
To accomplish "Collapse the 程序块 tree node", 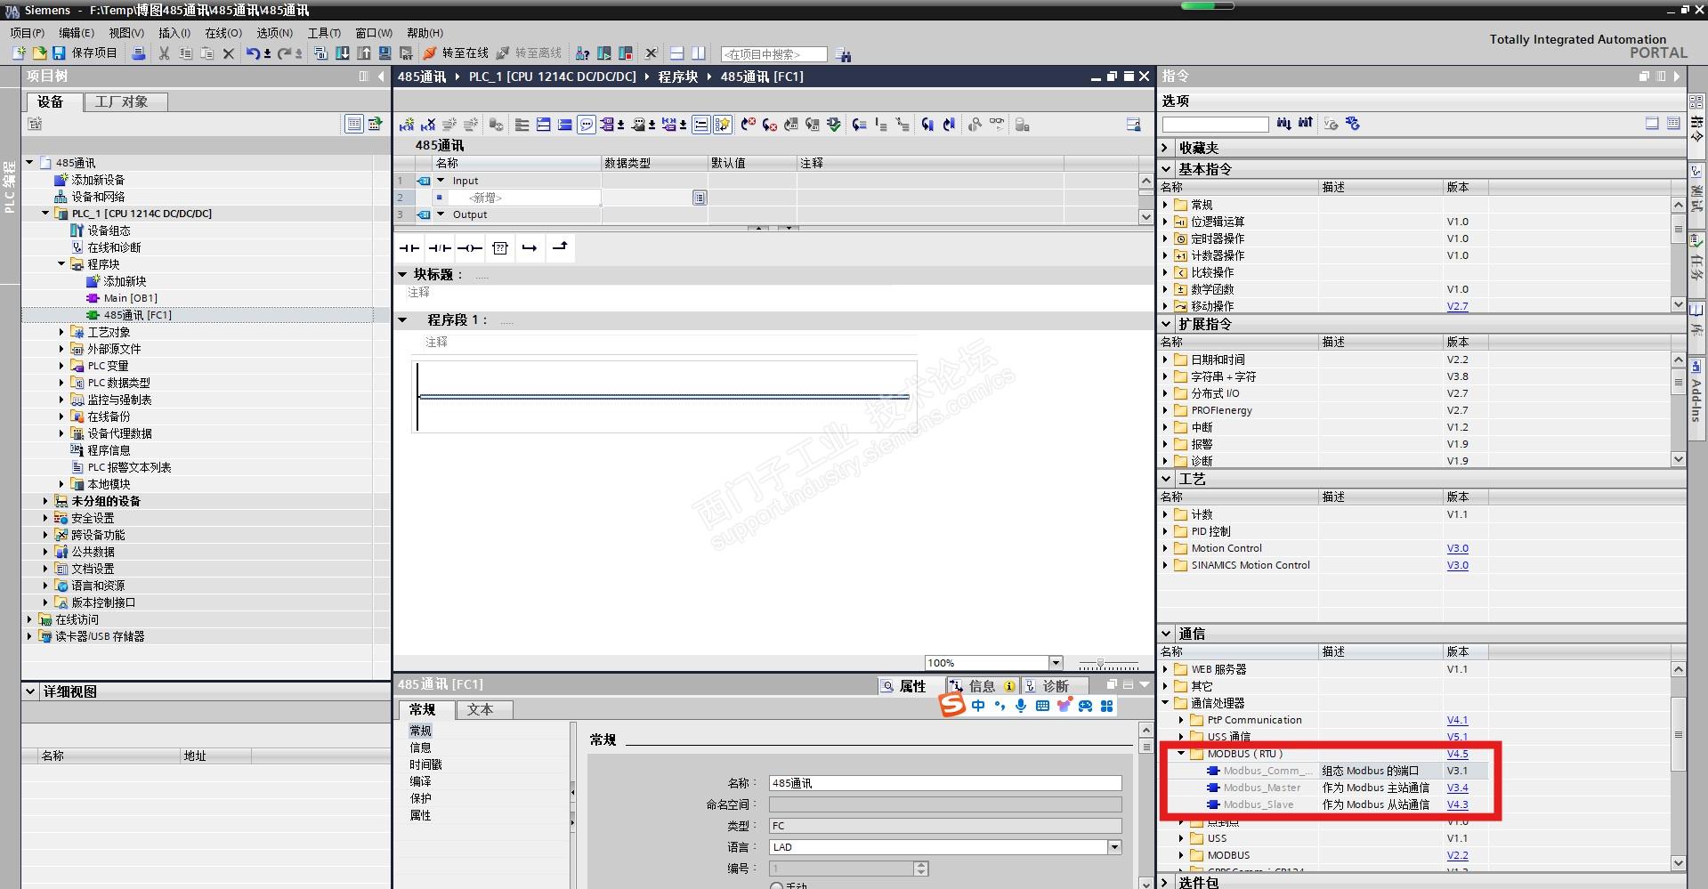I will (x=61, y=264).
